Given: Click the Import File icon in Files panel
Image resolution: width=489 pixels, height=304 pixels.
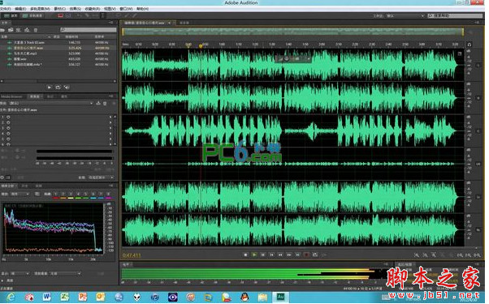Looking at the screenshot, I should (x=11, y=30).
